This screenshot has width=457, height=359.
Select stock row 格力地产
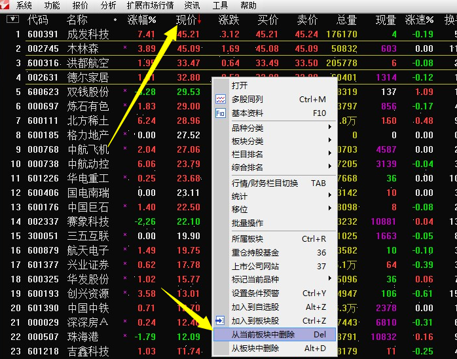pyautogui.click(x=228, y=135)
